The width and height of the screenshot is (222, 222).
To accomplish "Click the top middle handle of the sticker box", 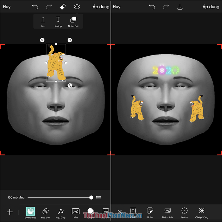I will tap(56, 44).
